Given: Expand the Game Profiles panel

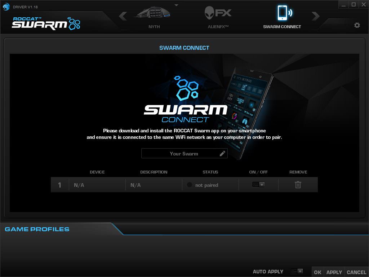Looking at the screenshot, I should (37, 229).
